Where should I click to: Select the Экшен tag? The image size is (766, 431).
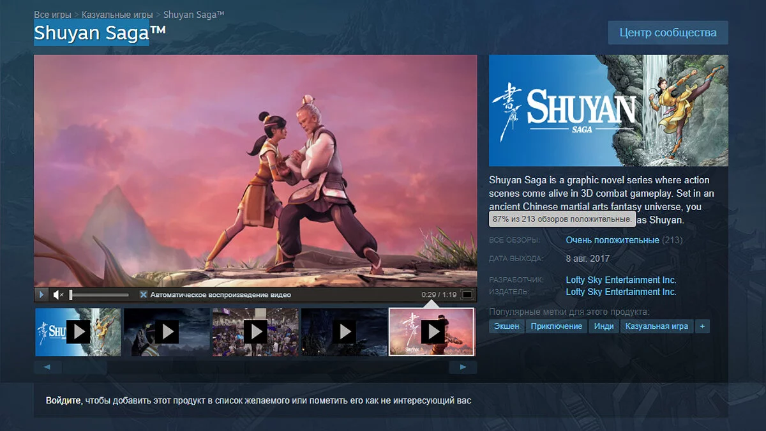[506, 326]
